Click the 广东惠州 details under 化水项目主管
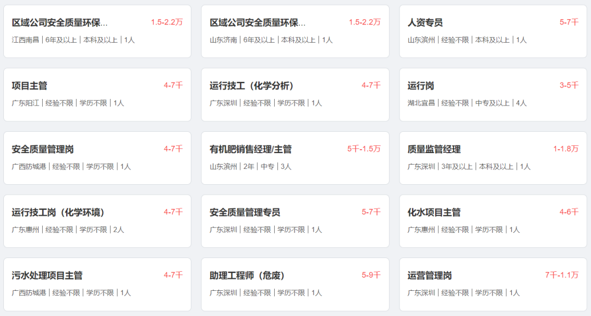591x316 pixels. click(x=463, y=230)
